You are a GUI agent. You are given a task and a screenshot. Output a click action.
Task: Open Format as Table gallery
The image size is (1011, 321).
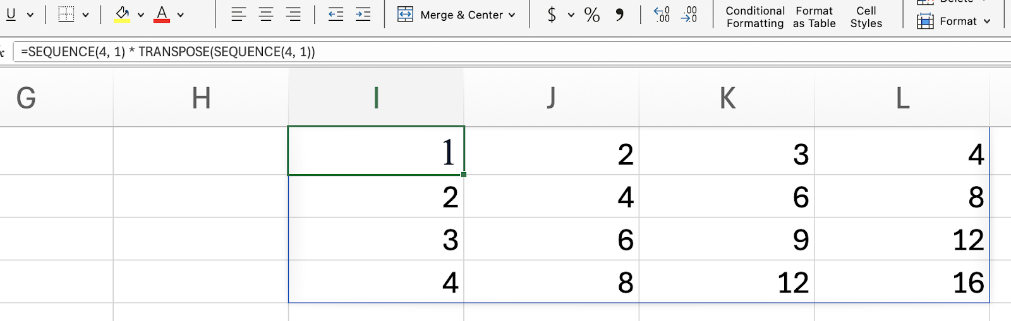coord(814,17)
